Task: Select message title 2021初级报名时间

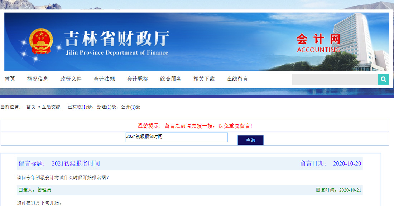Action: [76, 164]
